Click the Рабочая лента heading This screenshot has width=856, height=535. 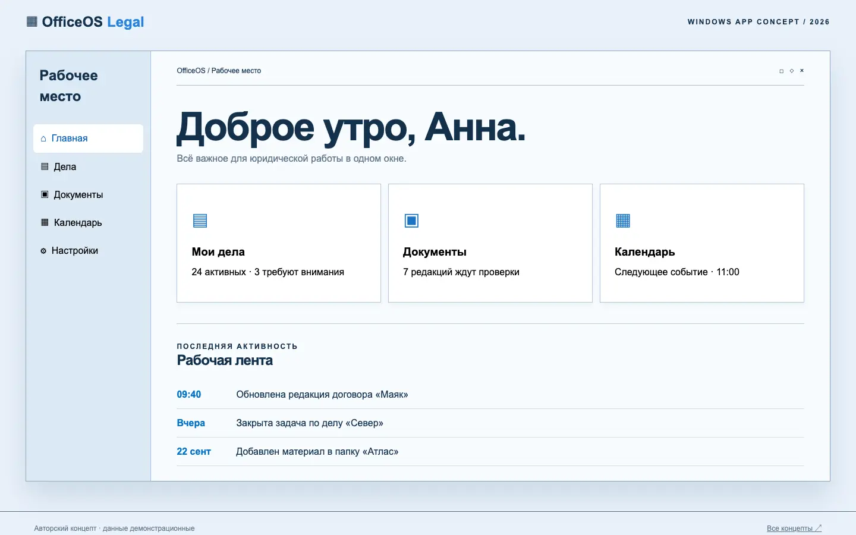(225, 360)
